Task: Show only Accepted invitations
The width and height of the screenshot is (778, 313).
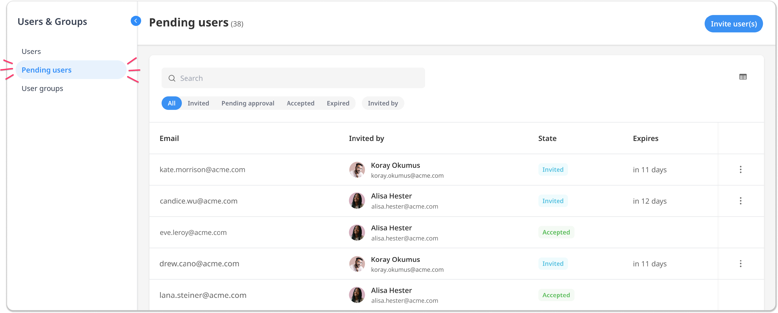Action: tap(300, 104)
